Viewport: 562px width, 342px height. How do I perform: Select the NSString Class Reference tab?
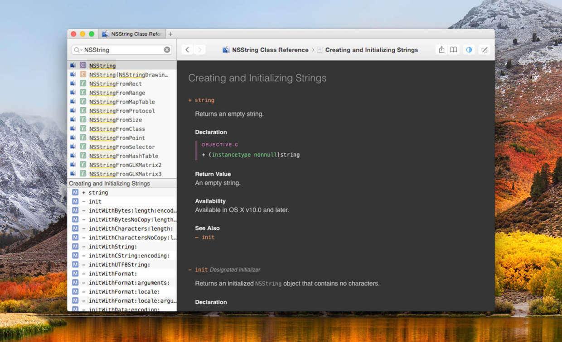[132, 34]
